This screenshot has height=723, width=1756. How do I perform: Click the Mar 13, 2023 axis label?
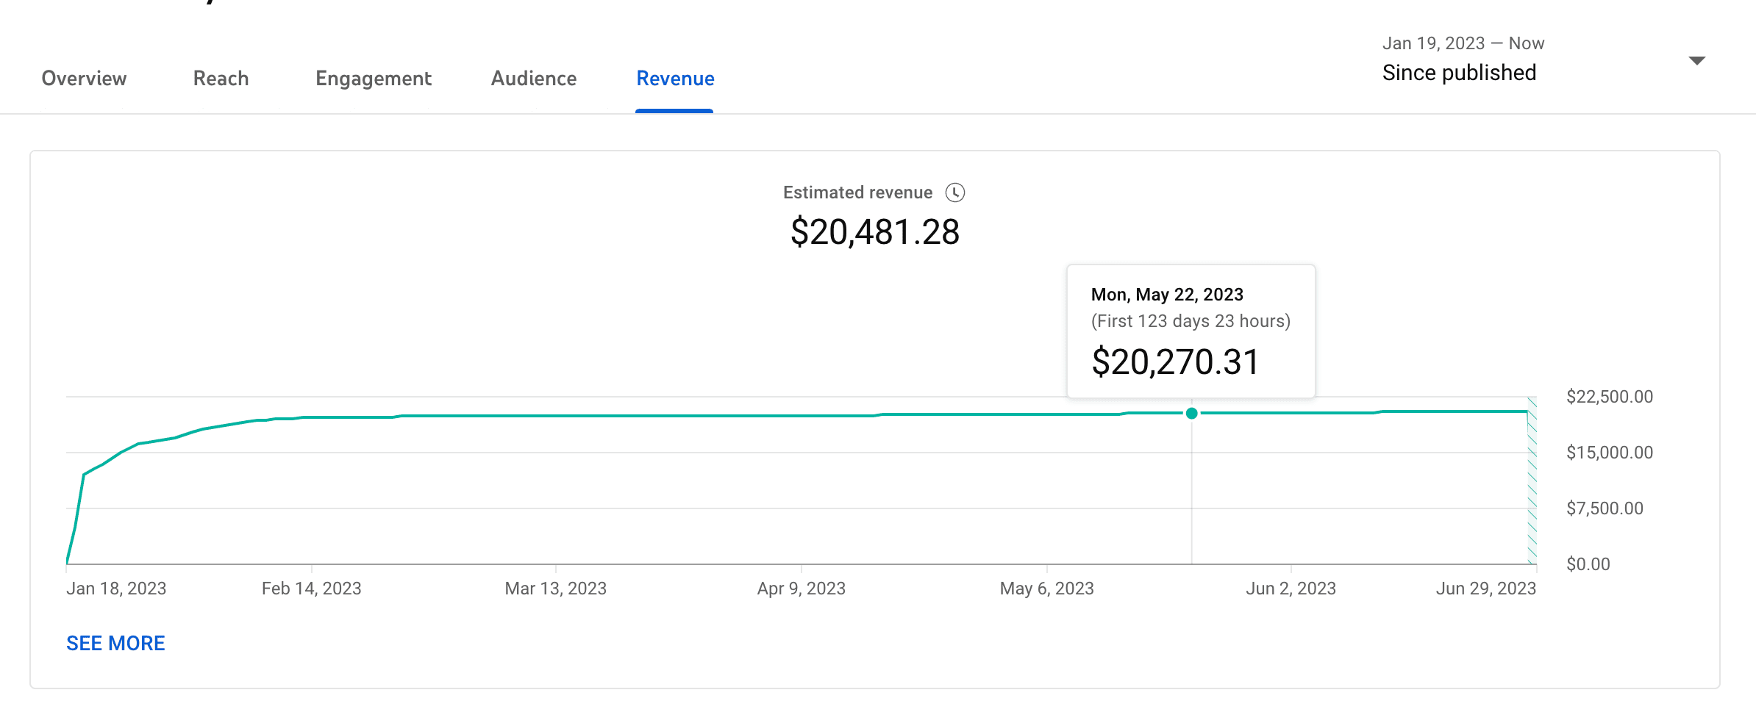[555, 589]
